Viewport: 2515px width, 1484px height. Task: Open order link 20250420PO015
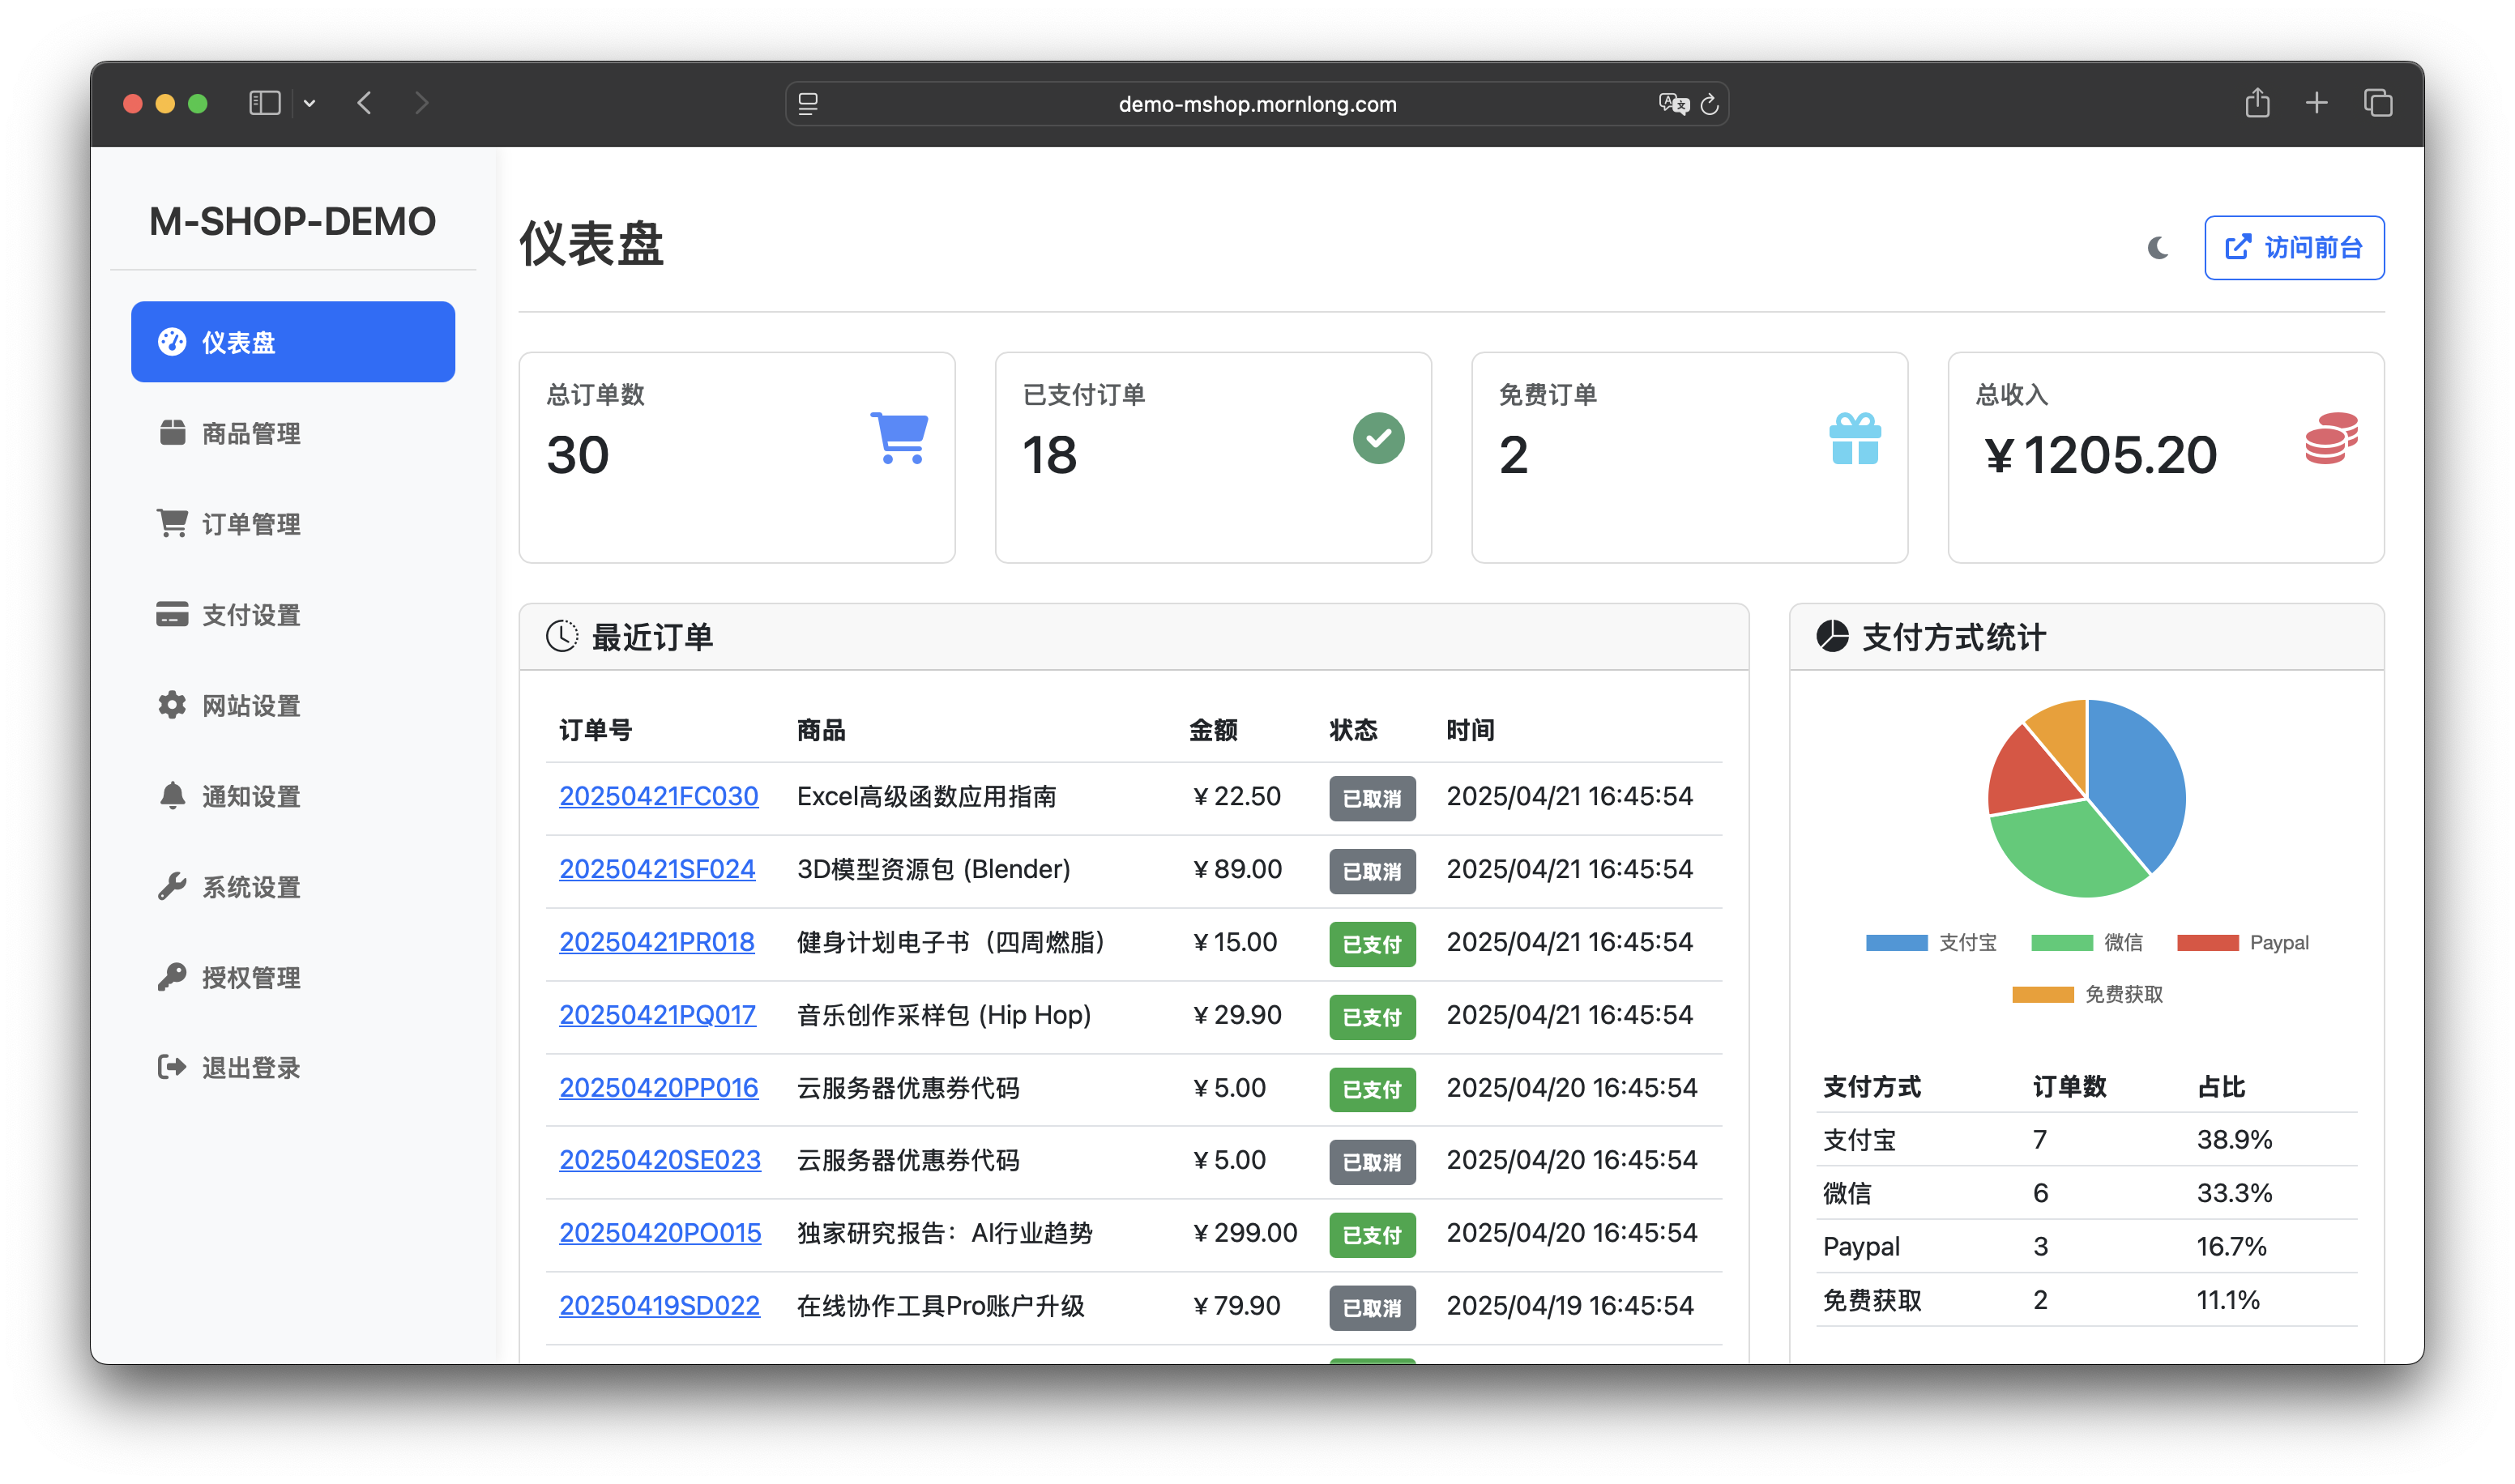click(x=659, y=1233)
